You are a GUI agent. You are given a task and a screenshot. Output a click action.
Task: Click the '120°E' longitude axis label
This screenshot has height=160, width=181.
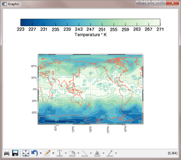coord(73,129)
